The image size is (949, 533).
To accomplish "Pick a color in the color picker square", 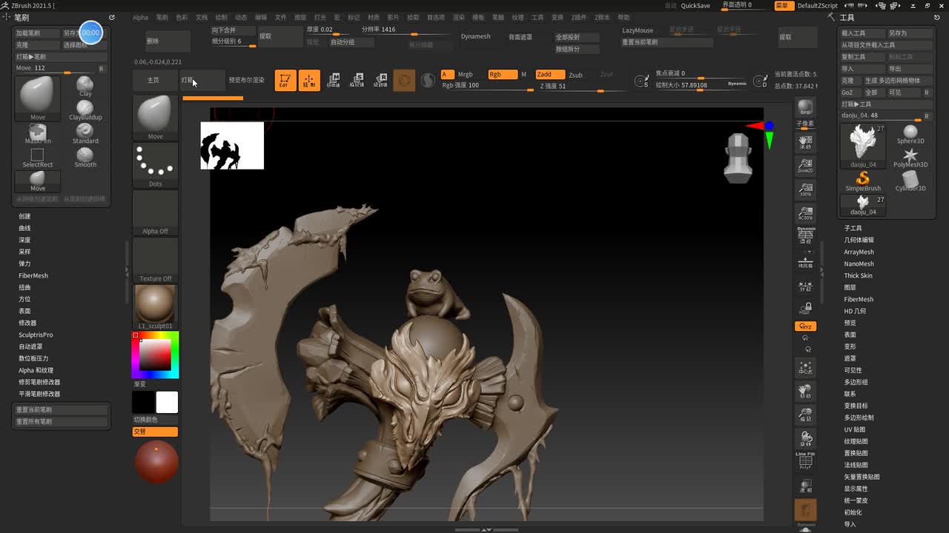I will (x=155, y=355).
